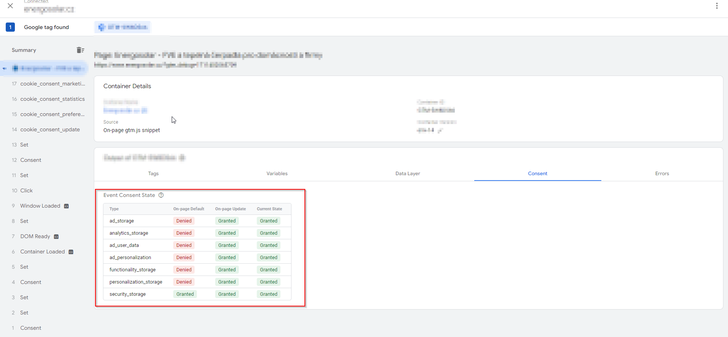
Task: Select event 10 Click
Action: (26, 190)
